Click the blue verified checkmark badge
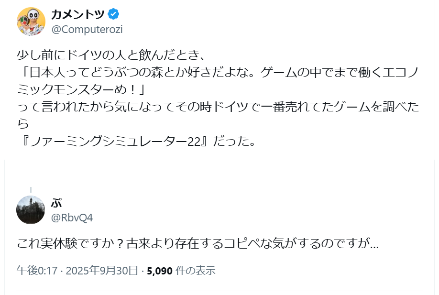The width and height of the screenshot is (439, 295). point(113,14)
